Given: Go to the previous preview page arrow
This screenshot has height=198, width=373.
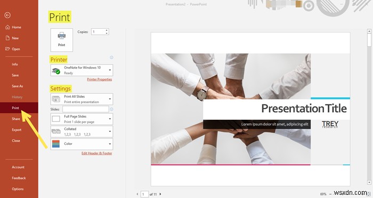Looking at the screenshot, I should [137, 194].
